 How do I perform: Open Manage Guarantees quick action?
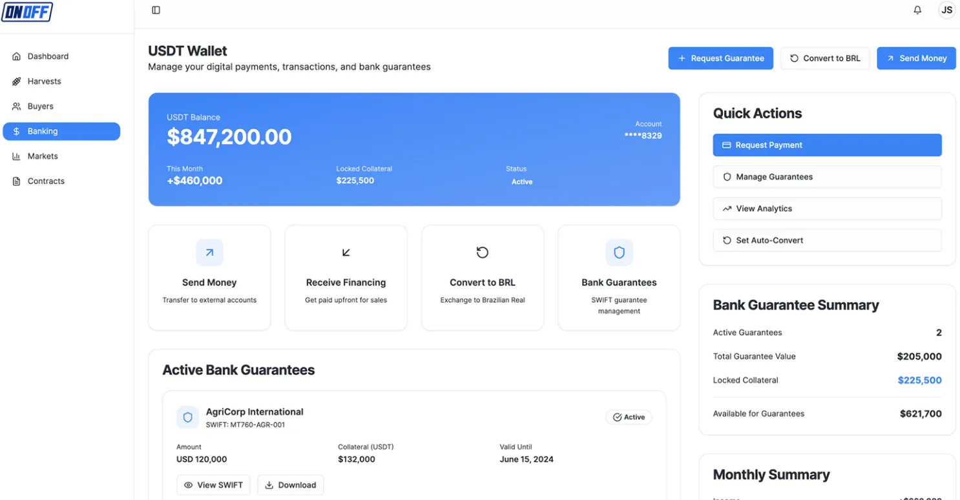click(827, 177)
